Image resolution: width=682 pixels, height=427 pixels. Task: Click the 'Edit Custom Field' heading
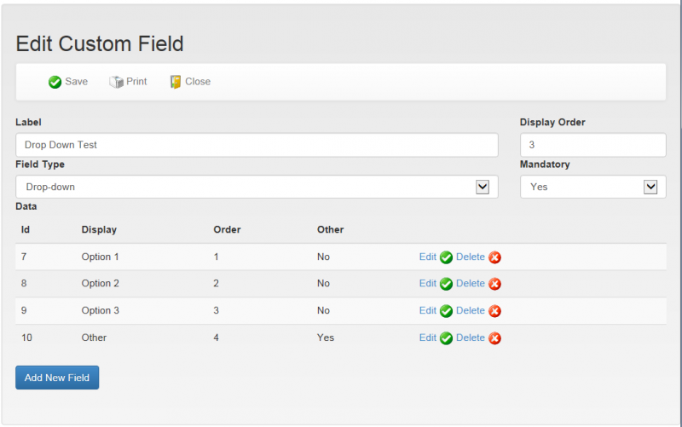point(100,44)
